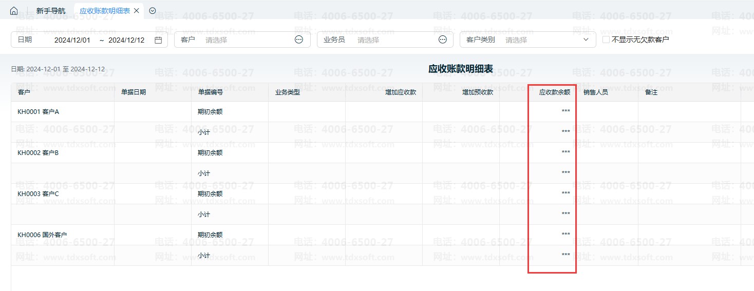Switch to the 新手导航 tab

pyautogui.click(x=51, y=11)
